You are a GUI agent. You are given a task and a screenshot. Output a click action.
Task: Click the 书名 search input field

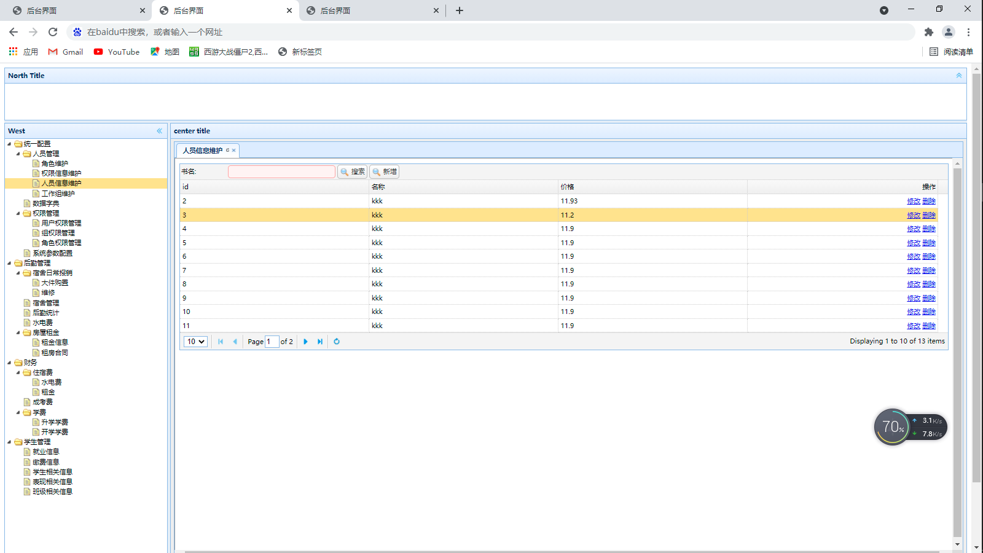[x=281, y=171]
